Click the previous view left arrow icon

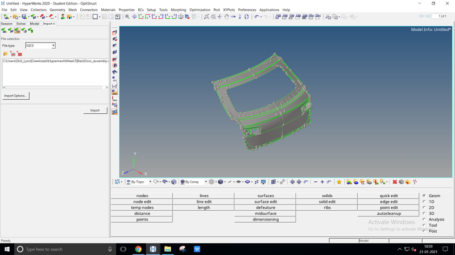click(x=292, y=182)
